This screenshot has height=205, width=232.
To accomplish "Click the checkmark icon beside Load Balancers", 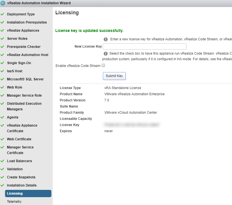I will tap(3, 161).
